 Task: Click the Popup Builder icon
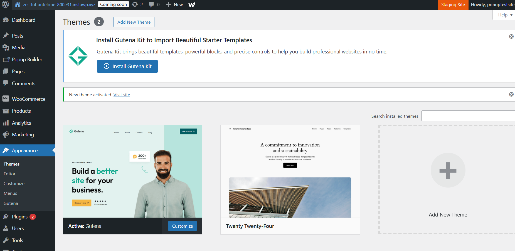[x=6, y=60]
